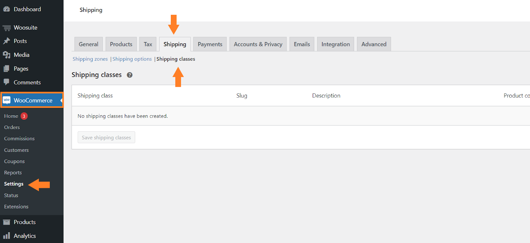Click the Pages document icon
Image resolution: width=530 pixels, height=243 pixels.
(6, 69)
